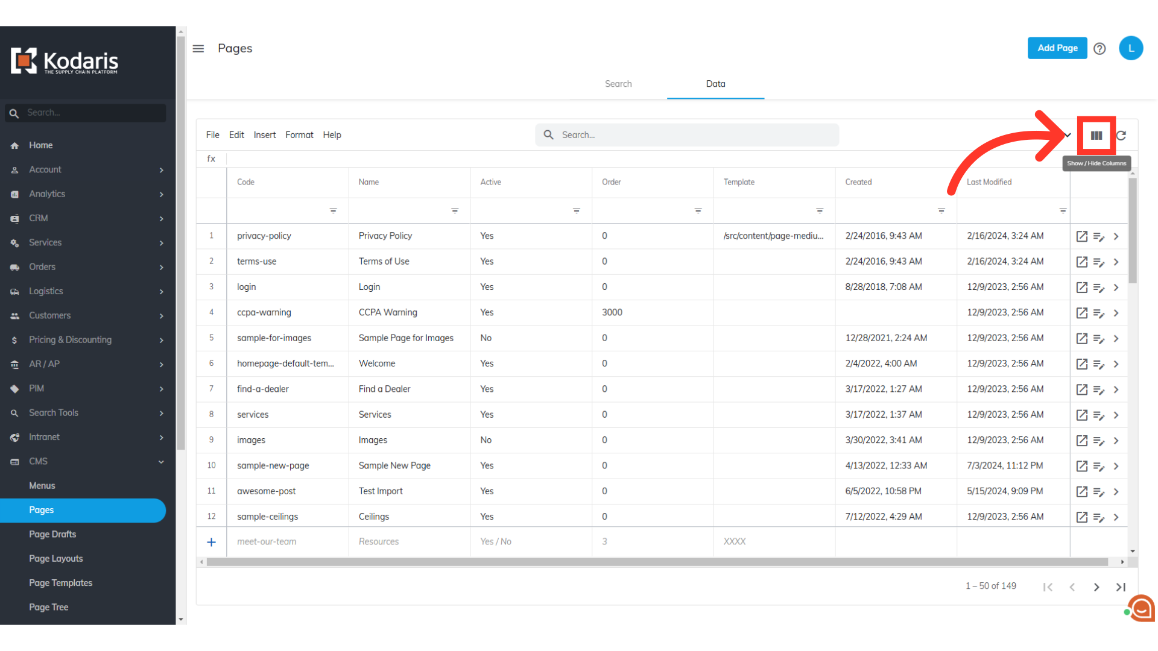Open the Format menu
This screenshot has width=1158, height=651.
coord(299,135)
